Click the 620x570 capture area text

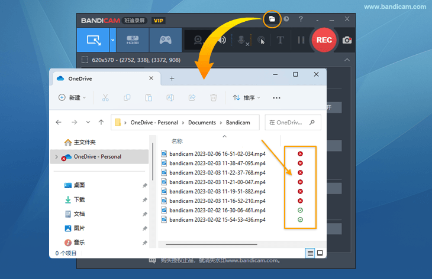tap(136, 60)
